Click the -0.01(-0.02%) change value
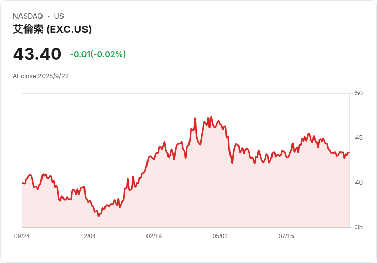 [x=98, y=54]
